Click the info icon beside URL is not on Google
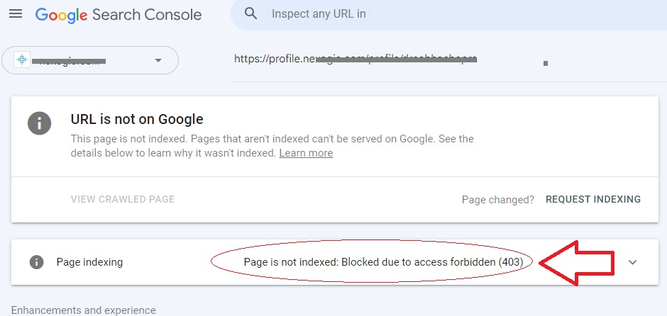This screenshot has width=667, height=316. point(40,123)
